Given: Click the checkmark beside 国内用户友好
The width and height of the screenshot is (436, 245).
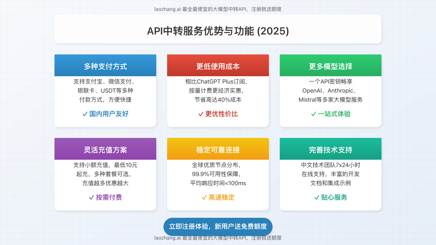Looking at the screenshot, I should tap(85, 114).
